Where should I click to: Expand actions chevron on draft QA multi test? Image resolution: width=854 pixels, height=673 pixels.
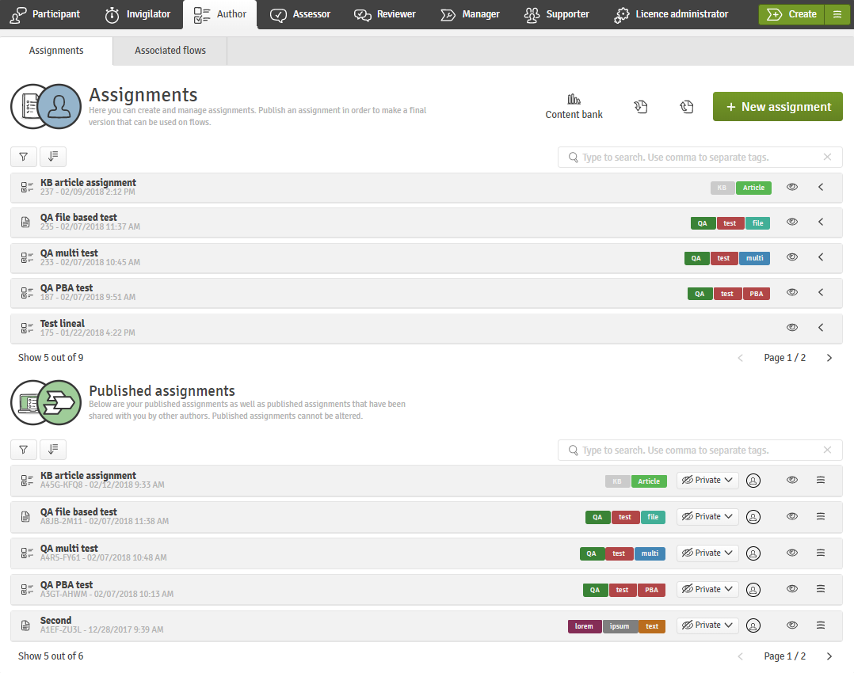click(x=821, y=257)
